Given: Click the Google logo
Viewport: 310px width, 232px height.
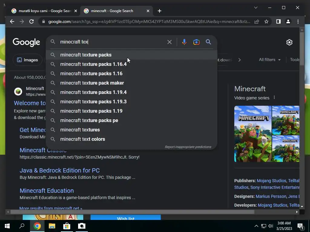Looking at the screenshot, I should pos(26,42).
